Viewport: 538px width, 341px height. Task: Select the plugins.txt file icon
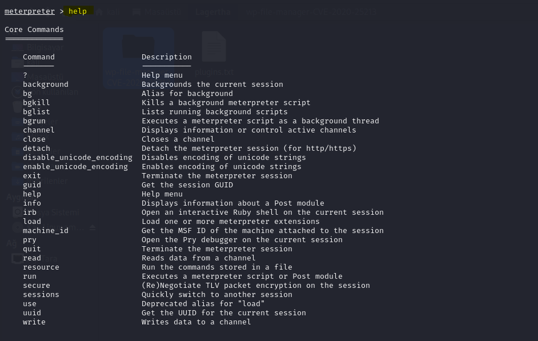click(214, 46)
